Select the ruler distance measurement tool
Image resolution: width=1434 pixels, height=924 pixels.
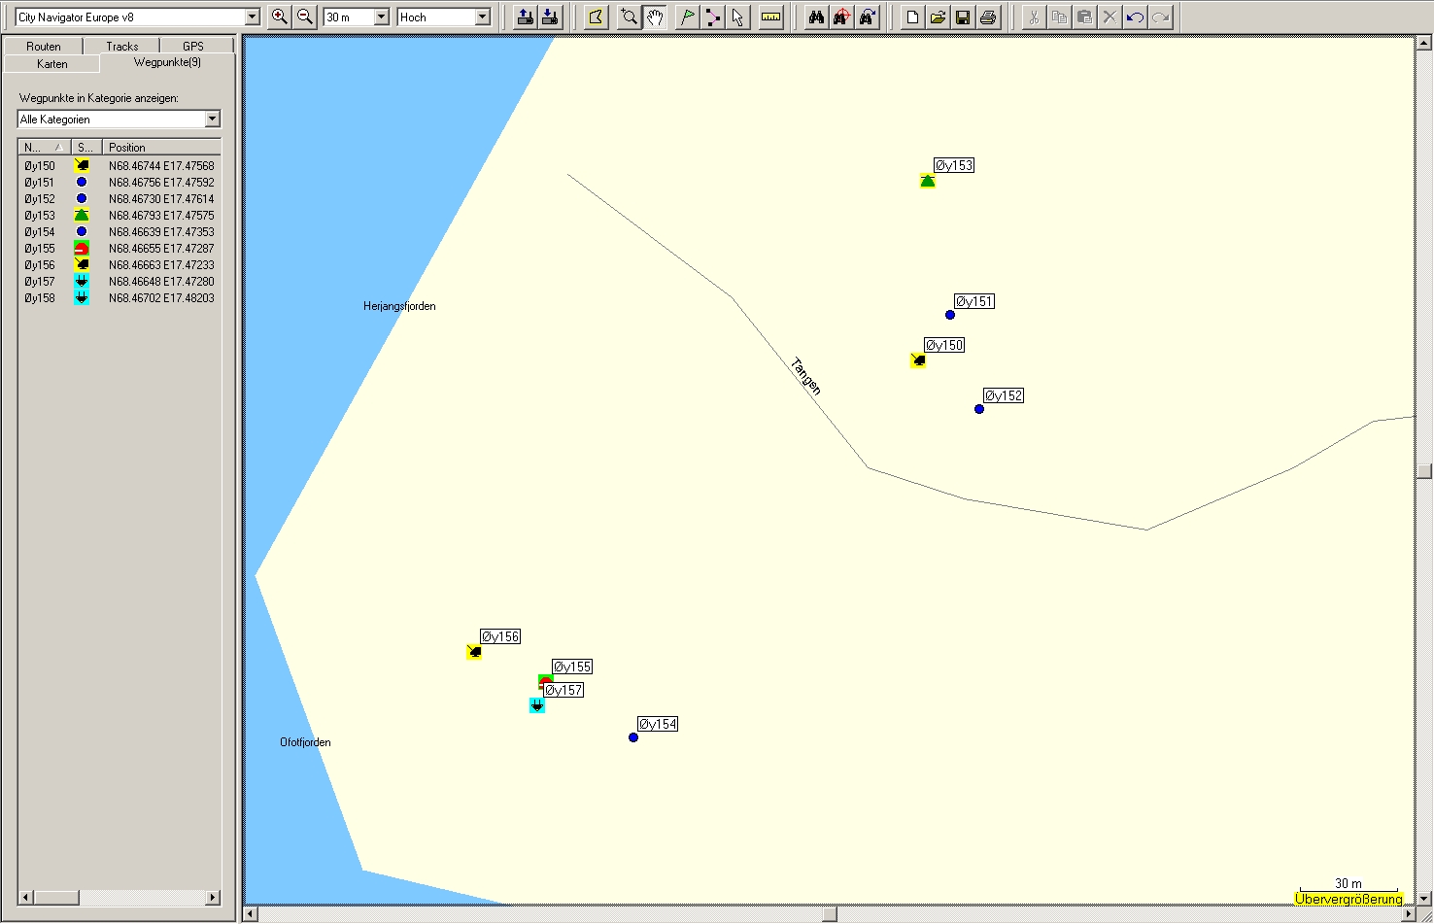(771, 17)
